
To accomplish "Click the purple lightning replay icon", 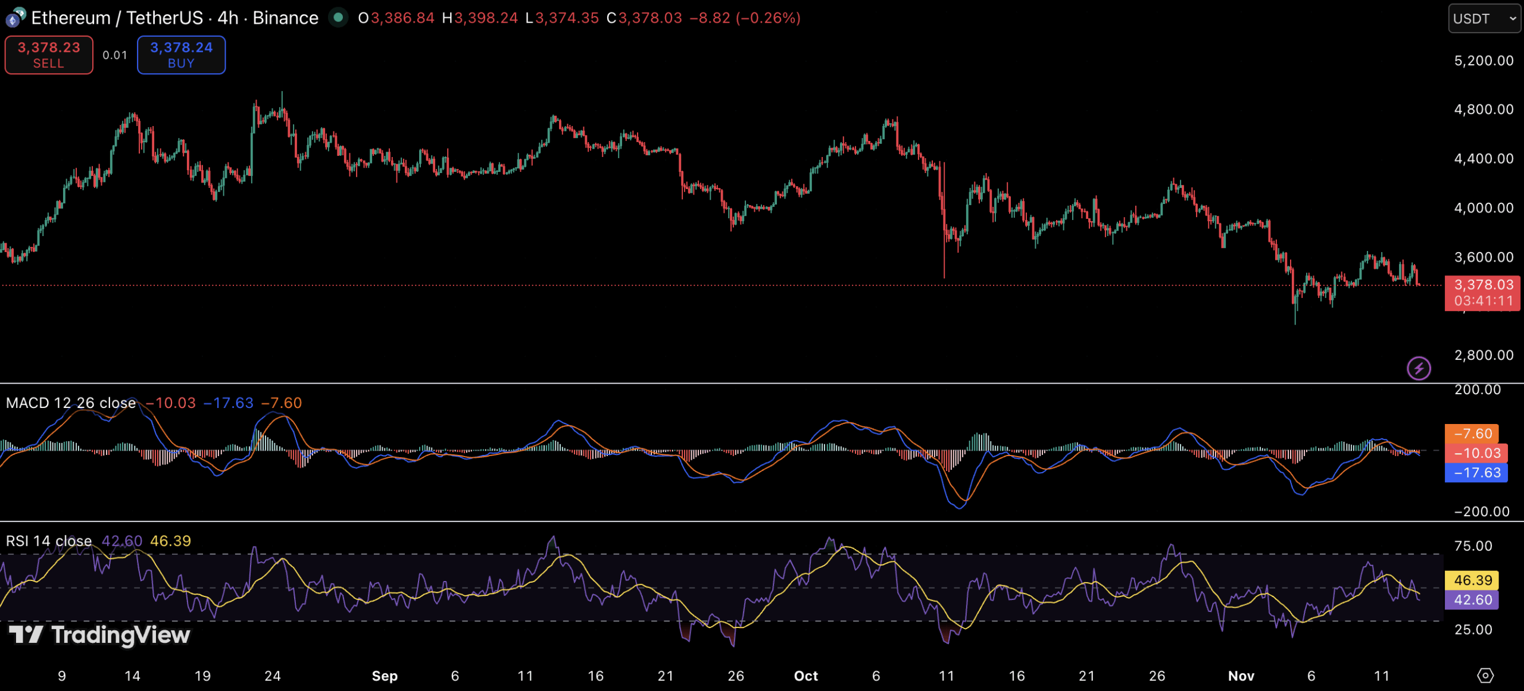I will point(1419,368).
